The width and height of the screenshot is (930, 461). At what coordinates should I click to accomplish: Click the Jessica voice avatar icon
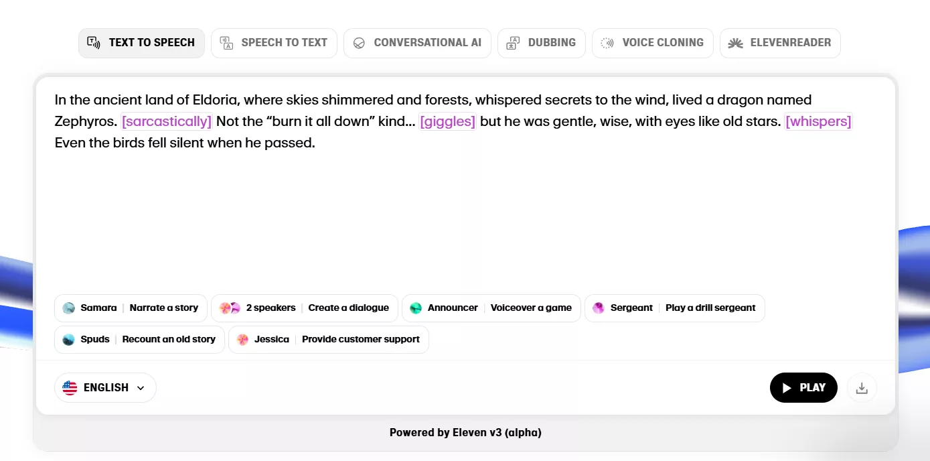click(x=242, y=340)
